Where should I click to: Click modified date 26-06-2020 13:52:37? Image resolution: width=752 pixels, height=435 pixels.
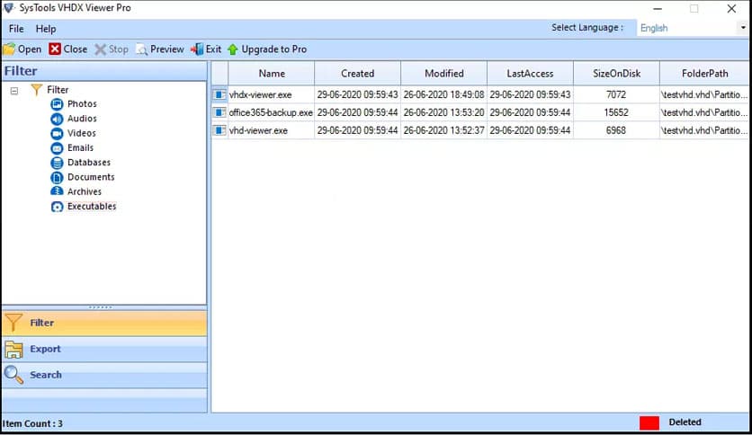[x=444, y=130]
